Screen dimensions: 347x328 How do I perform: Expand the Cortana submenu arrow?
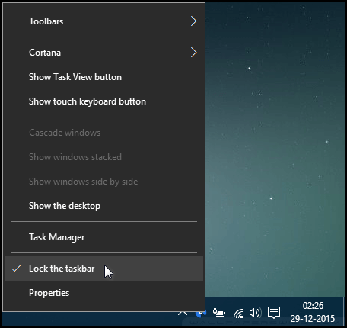coord(194,53)
